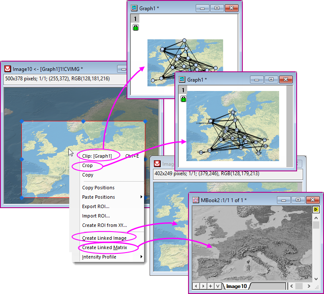Click top-left ROI handle in Image10

tap(22, 121)
